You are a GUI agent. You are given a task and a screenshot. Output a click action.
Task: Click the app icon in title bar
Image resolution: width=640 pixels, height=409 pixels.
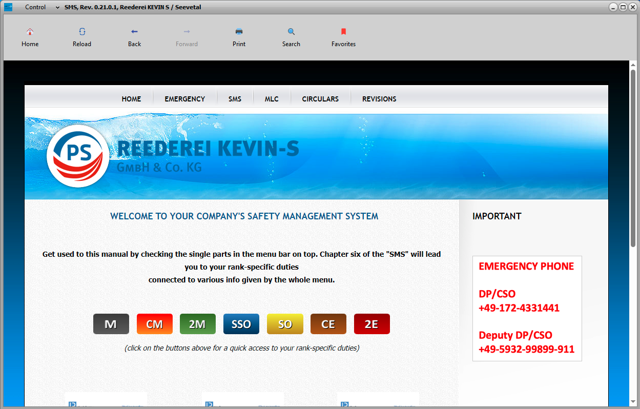[x=8, y=7]
